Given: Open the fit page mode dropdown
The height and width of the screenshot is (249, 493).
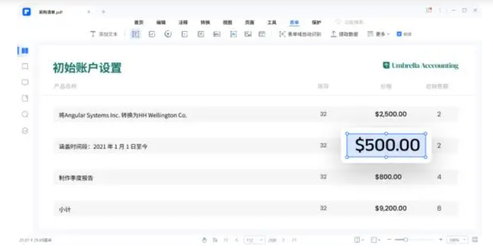Looking at the screenshot, I should (x=359, y=240).
